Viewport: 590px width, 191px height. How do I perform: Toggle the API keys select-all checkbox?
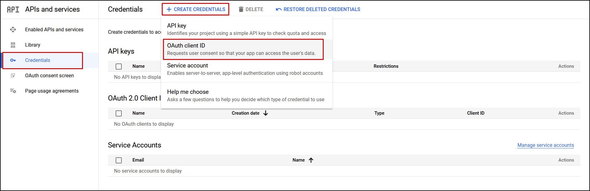click(119, 66)
